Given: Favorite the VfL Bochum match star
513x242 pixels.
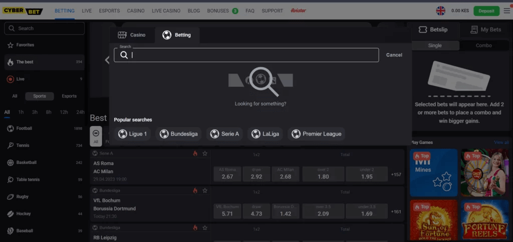Looking at the screenshot, I should click(205, 190).
